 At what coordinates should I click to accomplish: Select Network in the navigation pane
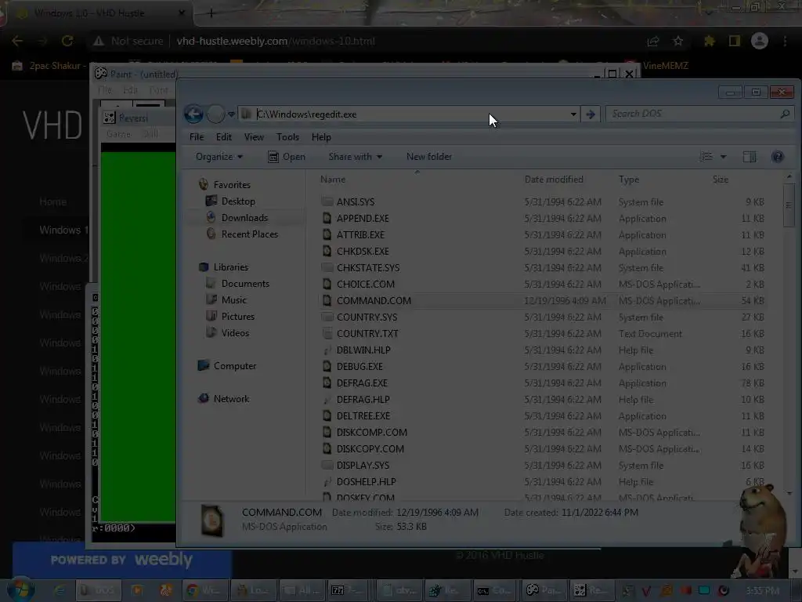231,399
